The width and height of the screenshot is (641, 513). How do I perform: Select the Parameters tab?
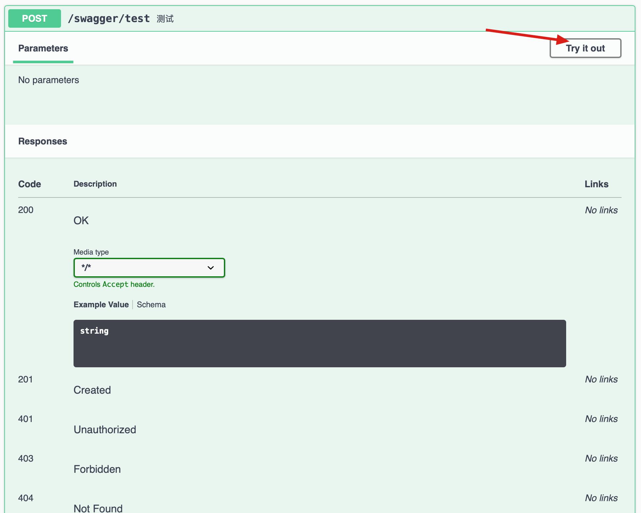click(43, 48)
